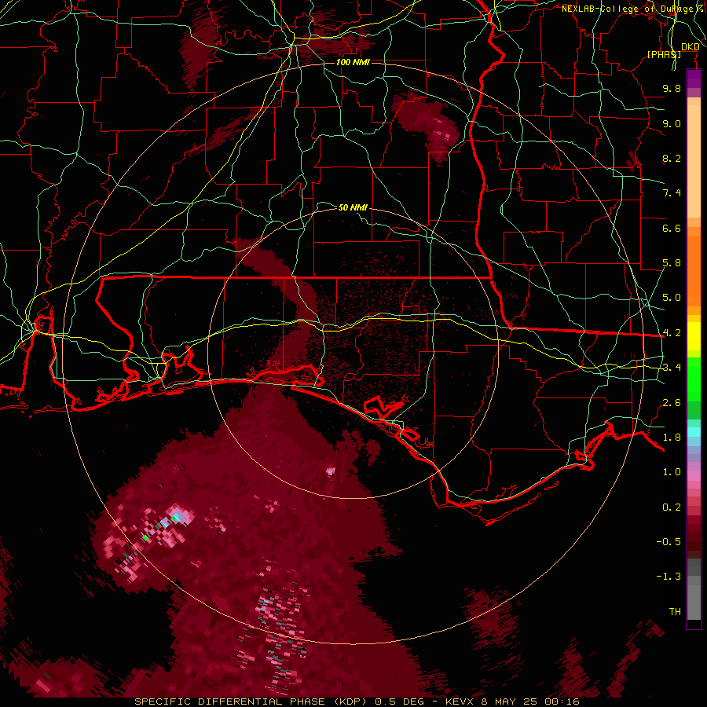The height and width of the screenshot is (707, 707).
Task: Click the 7.4 scale value
Action: pos(672,193)
